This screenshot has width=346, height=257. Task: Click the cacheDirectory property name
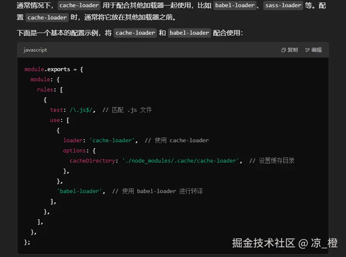92,161
